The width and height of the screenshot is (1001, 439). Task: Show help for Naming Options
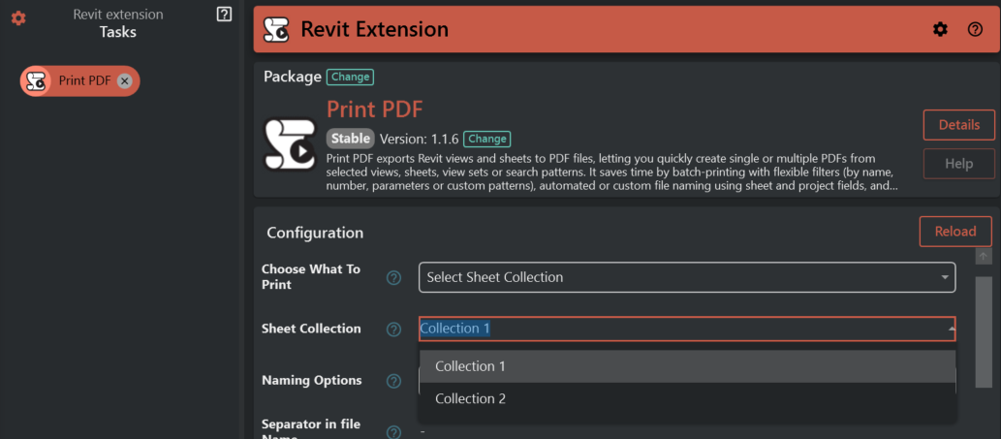(x=393, y=381)
